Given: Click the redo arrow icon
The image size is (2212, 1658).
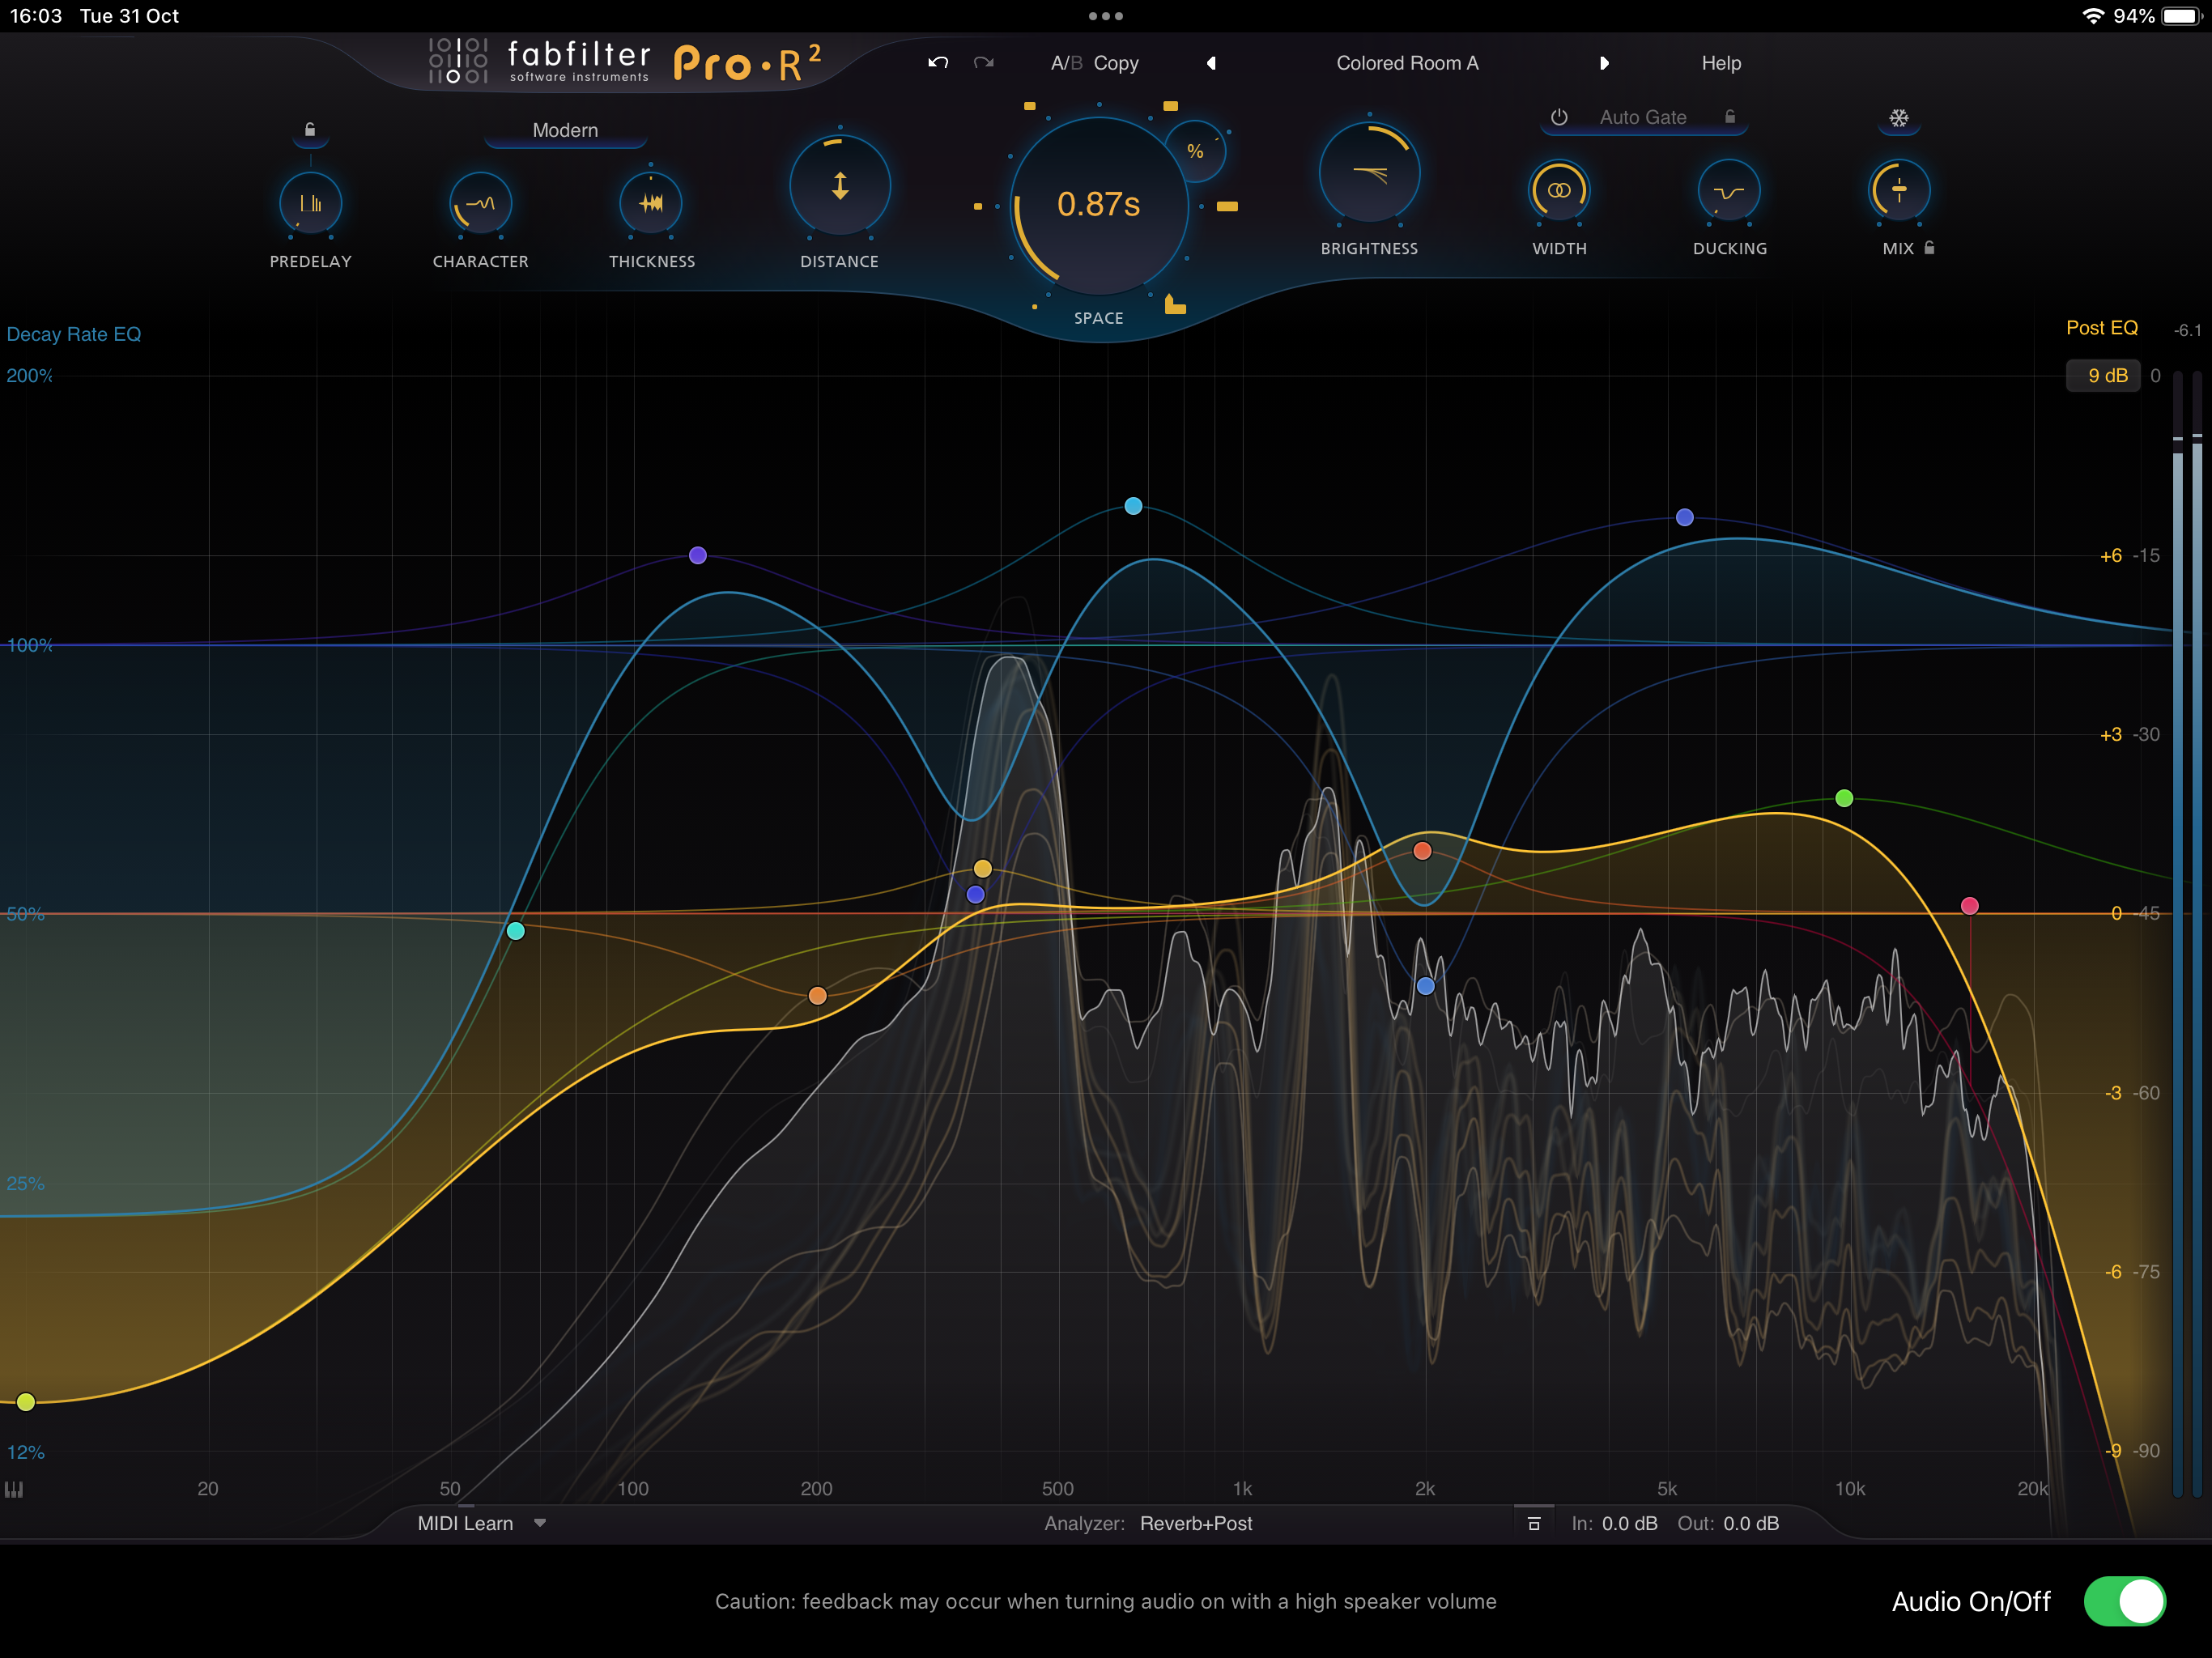Looking at the screenshot, I should coord(984,63).
